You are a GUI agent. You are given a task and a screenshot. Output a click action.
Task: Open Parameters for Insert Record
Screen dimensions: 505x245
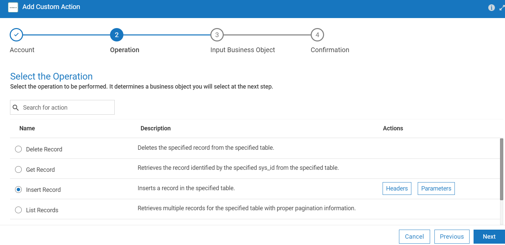pyautogui.click(x=436, y=189)
